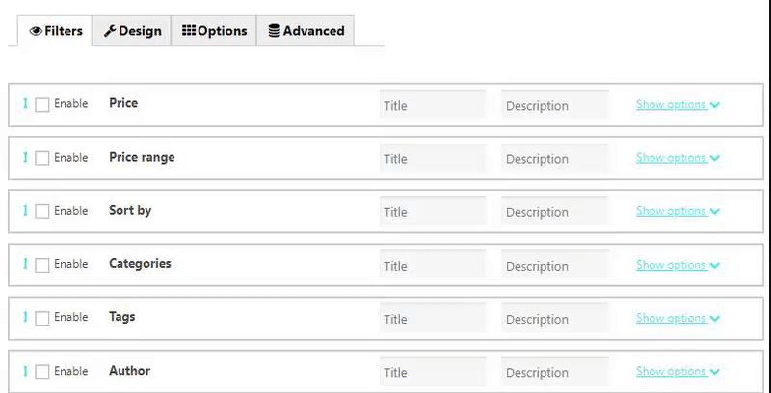Tick the Enable checkbox for Categories

[42, 265]
